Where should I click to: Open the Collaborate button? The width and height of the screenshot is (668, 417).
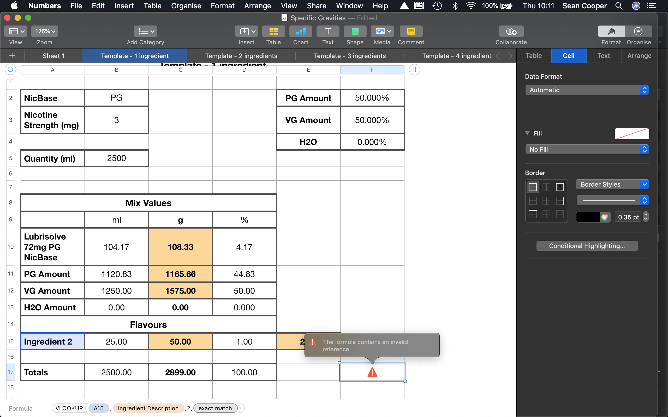coord(511,32)
